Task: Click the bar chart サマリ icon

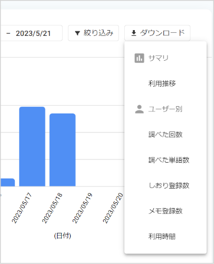Action: pos(139,58)
